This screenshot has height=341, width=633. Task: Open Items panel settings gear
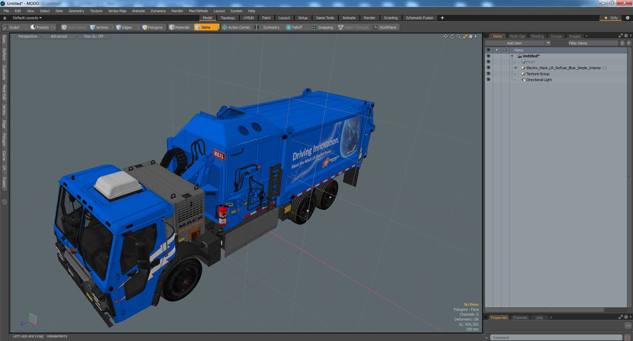point(626,36)
